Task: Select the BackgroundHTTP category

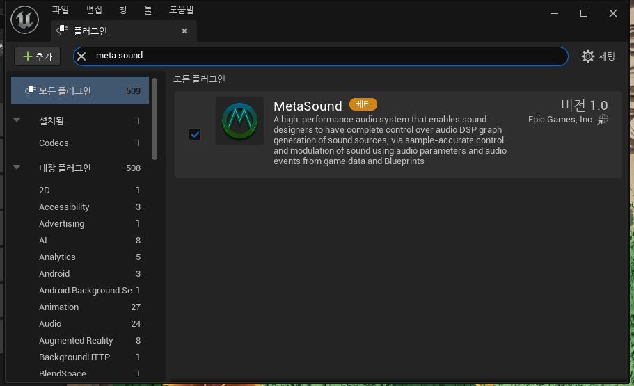Action: 80,357
